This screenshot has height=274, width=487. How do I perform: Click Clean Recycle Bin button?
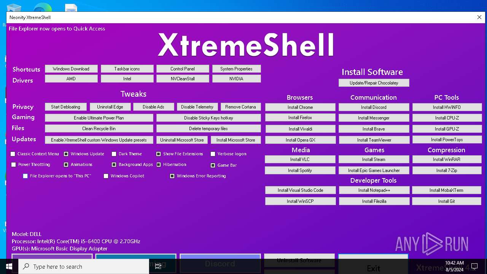click(x=99, y=129)
